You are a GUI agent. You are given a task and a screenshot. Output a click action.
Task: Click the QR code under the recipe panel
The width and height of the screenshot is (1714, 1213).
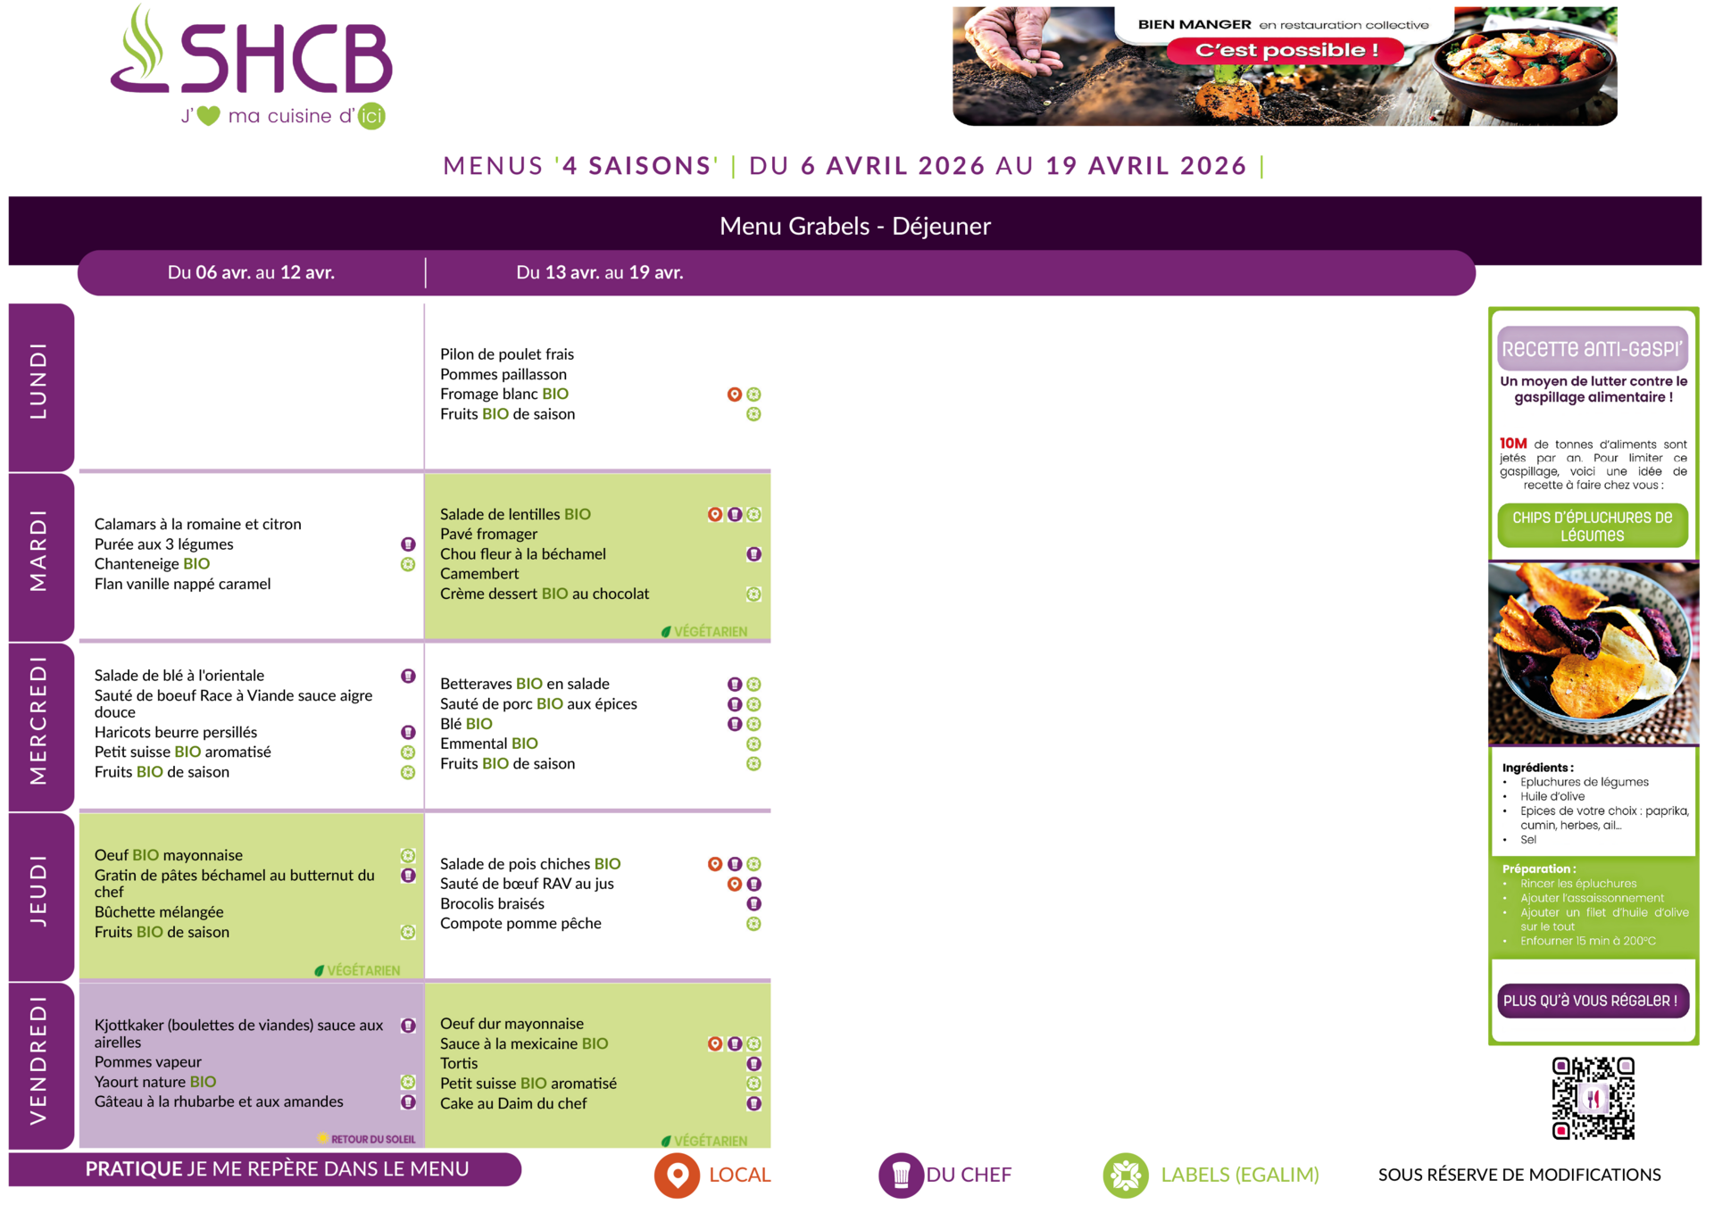(1593, 1099)
